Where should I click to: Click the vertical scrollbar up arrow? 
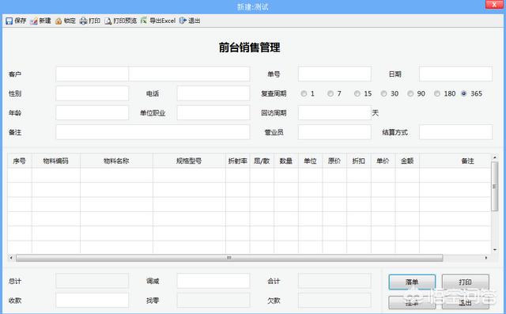click(495, 157)
